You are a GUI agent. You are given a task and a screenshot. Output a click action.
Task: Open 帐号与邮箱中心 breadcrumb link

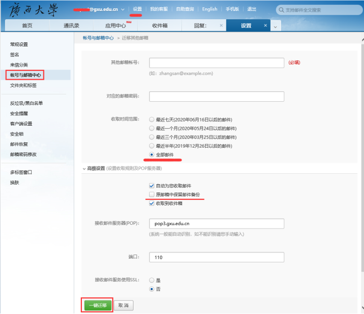[98, 38]
